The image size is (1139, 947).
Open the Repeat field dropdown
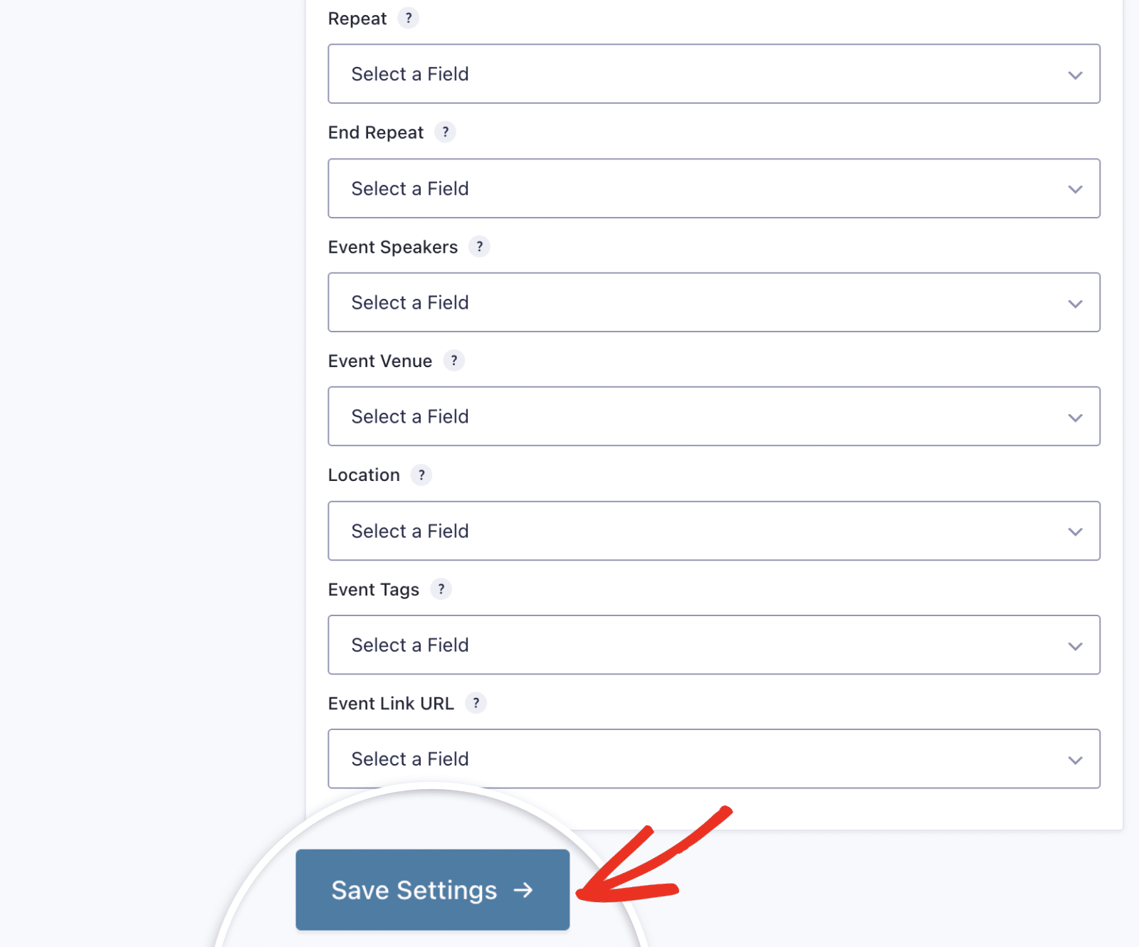point(713,74)
